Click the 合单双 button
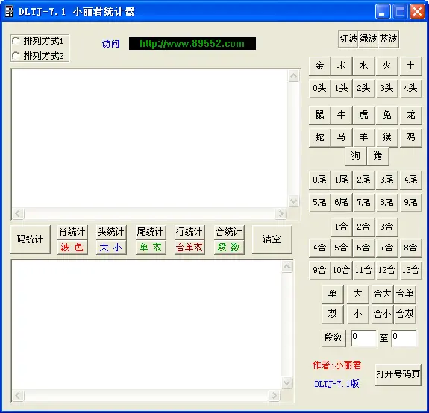Image resolution: width=429 pixels, height=413 pixels. (x=190, y=248)
